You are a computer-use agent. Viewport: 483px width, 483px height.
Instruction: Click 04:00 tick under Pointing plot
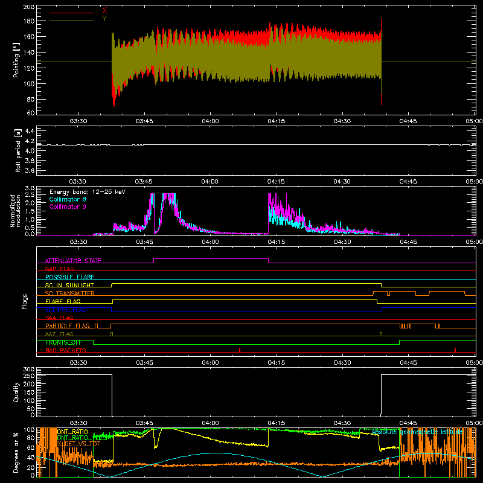[x=210, y=121]
